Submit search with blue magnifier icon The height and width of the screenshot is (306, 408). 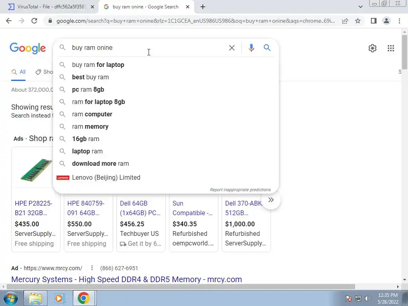tap(267, 48)
